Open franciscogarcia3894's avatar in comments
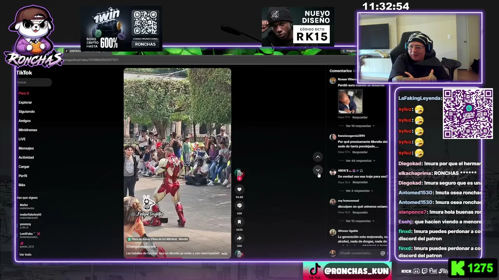499x280 pixels. coord(333,137)
